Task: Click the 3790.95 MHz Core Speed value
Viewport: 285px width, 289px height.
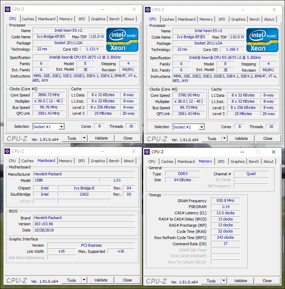Action: [x=189, y=95]
